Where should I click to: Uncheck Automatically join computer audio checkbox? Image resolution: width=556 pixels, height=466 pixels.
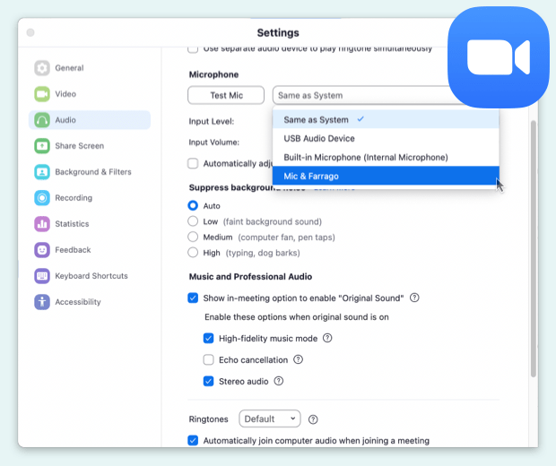coord(193,441)
